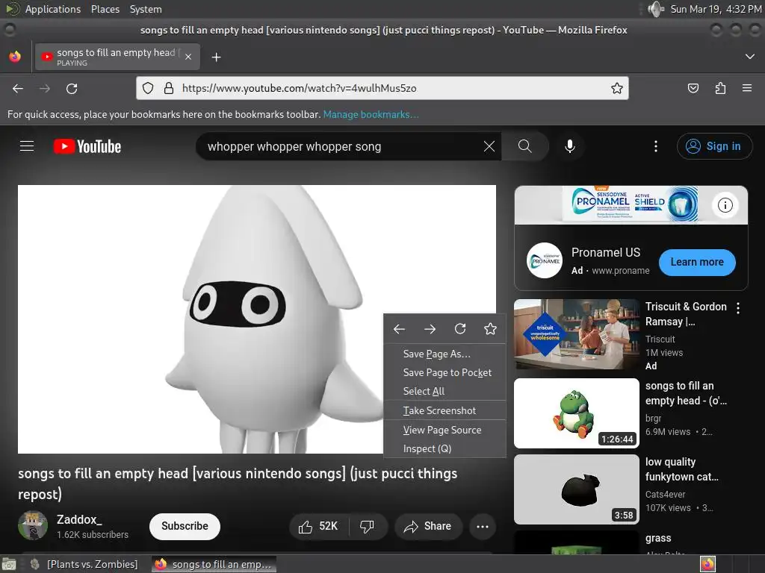
Task: View site security padlock info
Action: click(x=169, y=88)
